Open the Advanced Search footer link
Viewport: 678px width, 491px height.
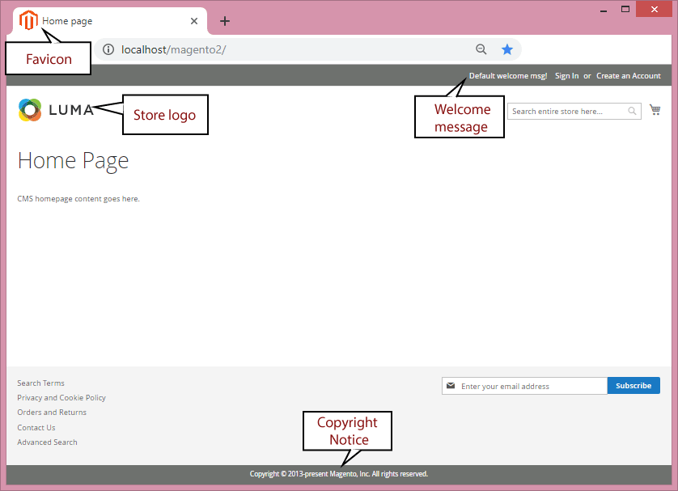click(x=47, y=442)
